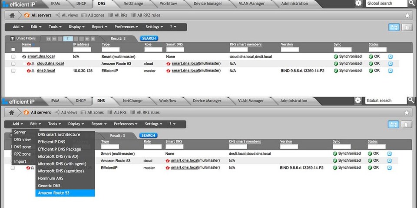Viewport: 417px width, 208px height.
Task: Check the visible row checkbox in the lower table
Action: [13, 168]
